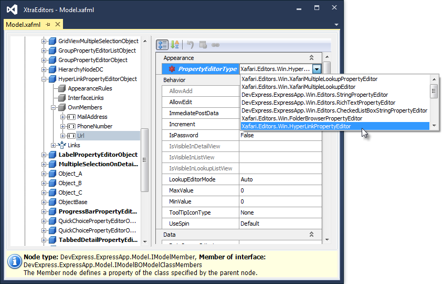Choose CheckedListBoxStringPropertyEditor option
The width and height of the screenshot is (442, 284).
click(x=334, y=110)
